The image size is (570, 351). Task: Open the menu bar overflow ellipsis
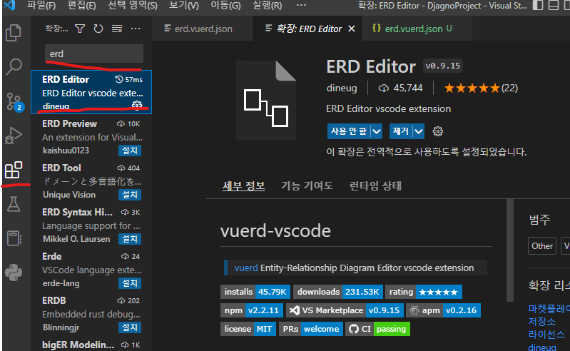301,5
